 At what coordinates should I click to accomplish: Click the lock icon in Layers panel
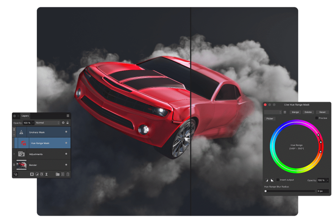67,123
